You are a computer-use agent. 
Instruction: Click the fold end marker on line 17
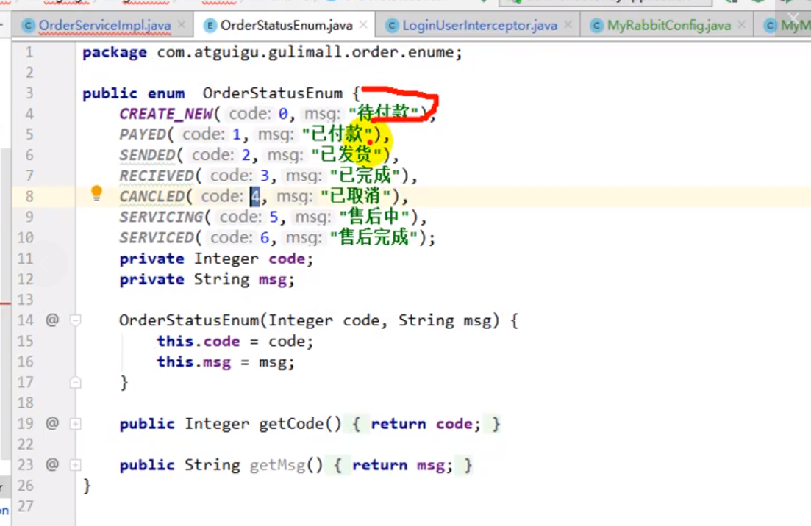point(75,382)
